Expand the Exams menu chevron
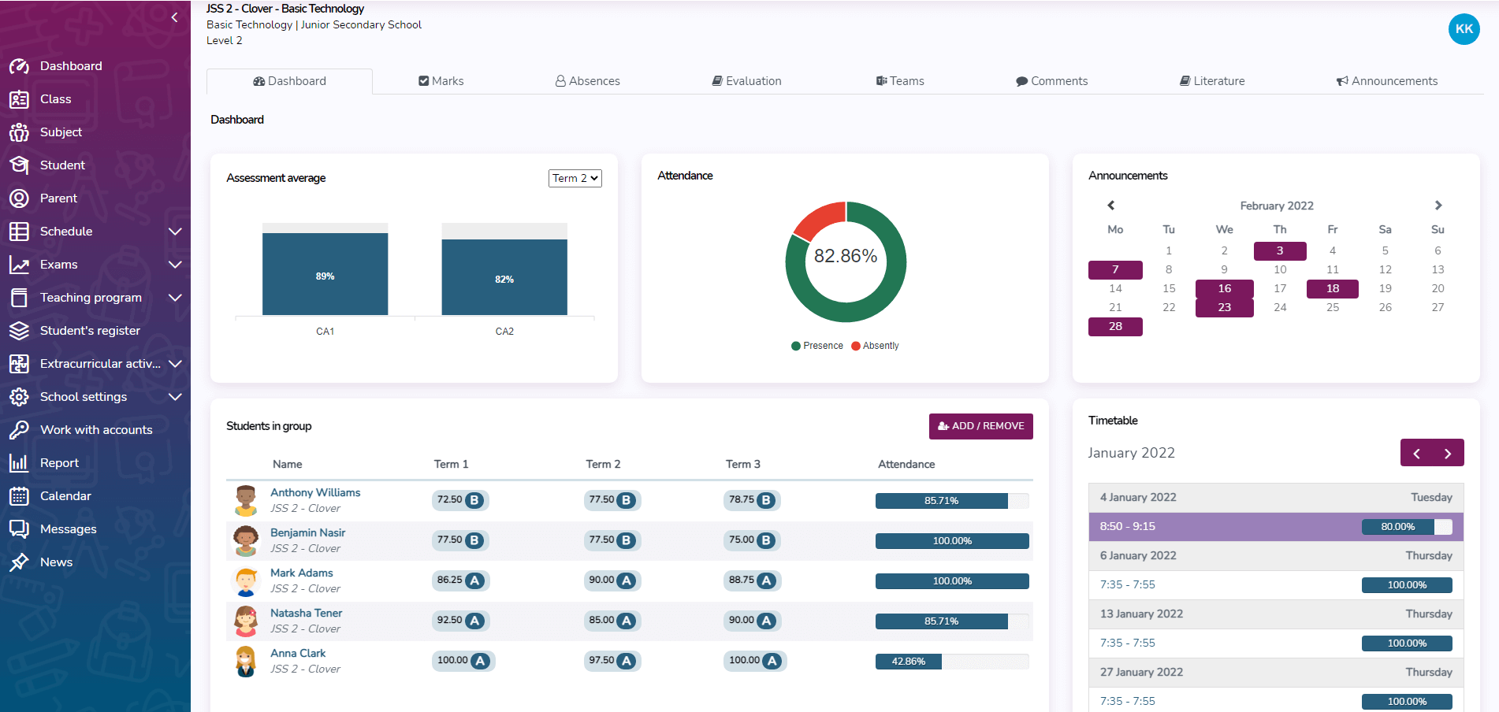Screen dimensions: 1499x712 click(175, 265)
